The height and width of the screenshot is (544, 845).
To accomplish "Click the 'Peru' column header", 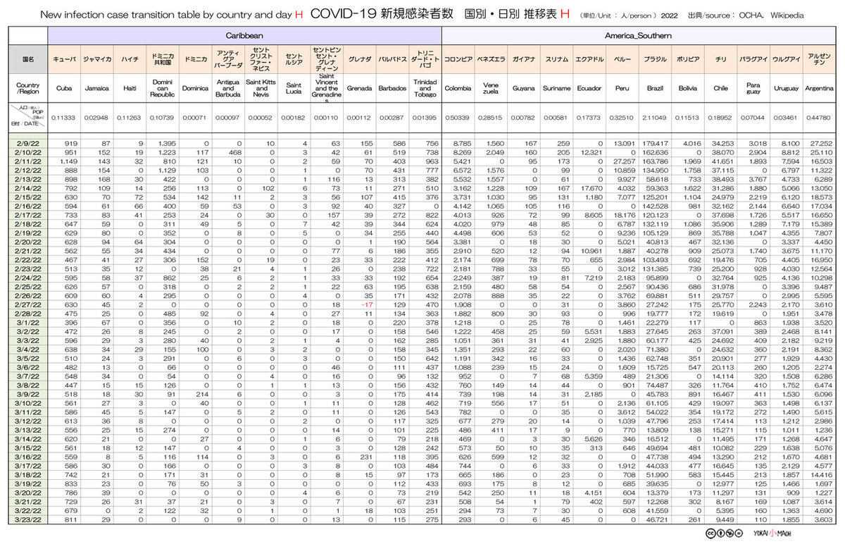I will click(x=622, y=89).
